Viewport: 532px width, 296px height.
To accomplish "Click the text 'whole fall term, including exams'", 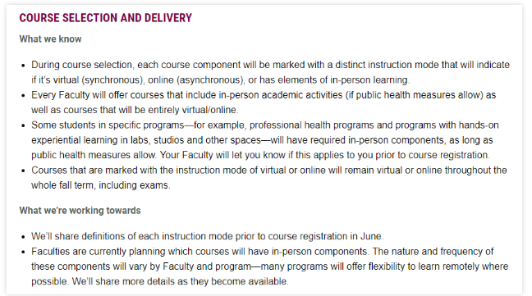I will point(100,185).
